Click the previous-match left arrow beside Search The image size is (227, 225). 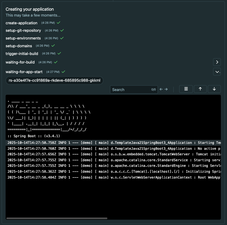161,89
